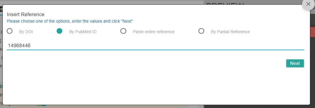Click the Next button
The height and width of the screenshot is (108, 315).
coord(295,63)
